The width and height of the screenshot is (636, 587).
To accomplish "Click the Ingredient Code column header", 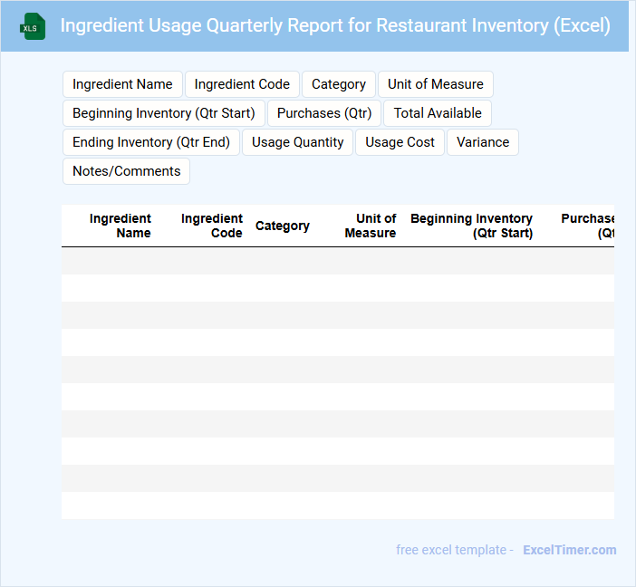I will (212, 226).
